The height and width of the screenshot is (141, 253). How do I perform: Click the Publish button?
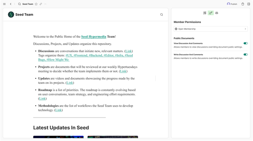(x=232, y=4)
